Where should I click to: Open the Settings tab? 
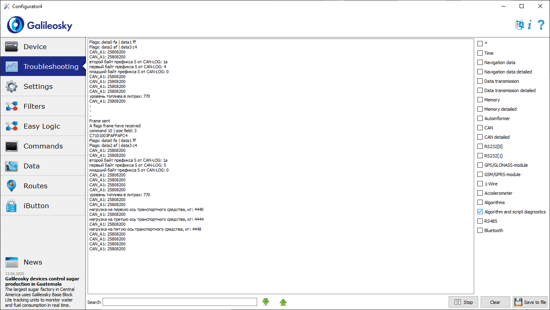(43, 86)
